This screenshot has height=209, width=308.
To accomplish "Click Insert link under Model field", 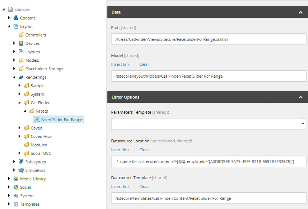I will (x=120, y=64).
